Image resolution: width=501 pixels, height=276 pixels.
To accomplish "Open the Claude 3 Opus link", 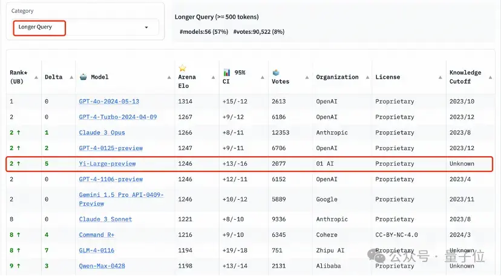I will (x=102, y=133).
